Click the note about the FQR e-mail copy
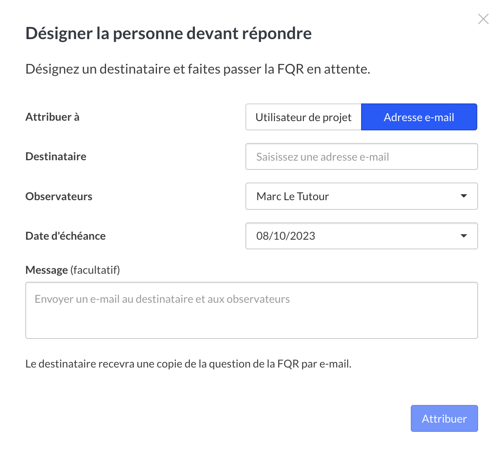The image size is (500, 455). click(188, 364)
